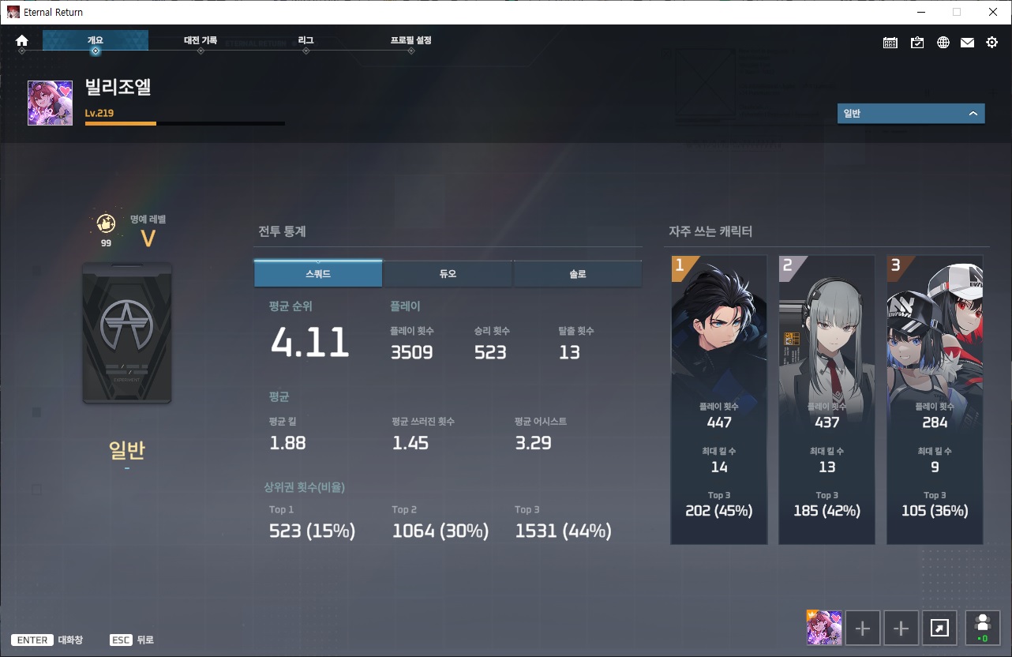Viewport: 1012px width, 657px height.
Task: Click the ESC 뒤로 back hint
Action: tap(132, 640)
